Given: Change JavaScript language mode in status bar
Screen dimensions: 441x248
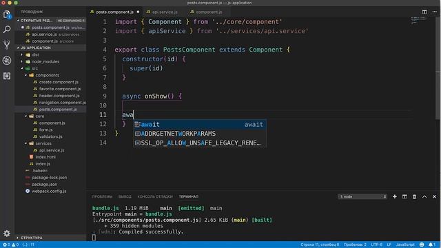Looking at the screenshot, I should [x=405, y=245].
